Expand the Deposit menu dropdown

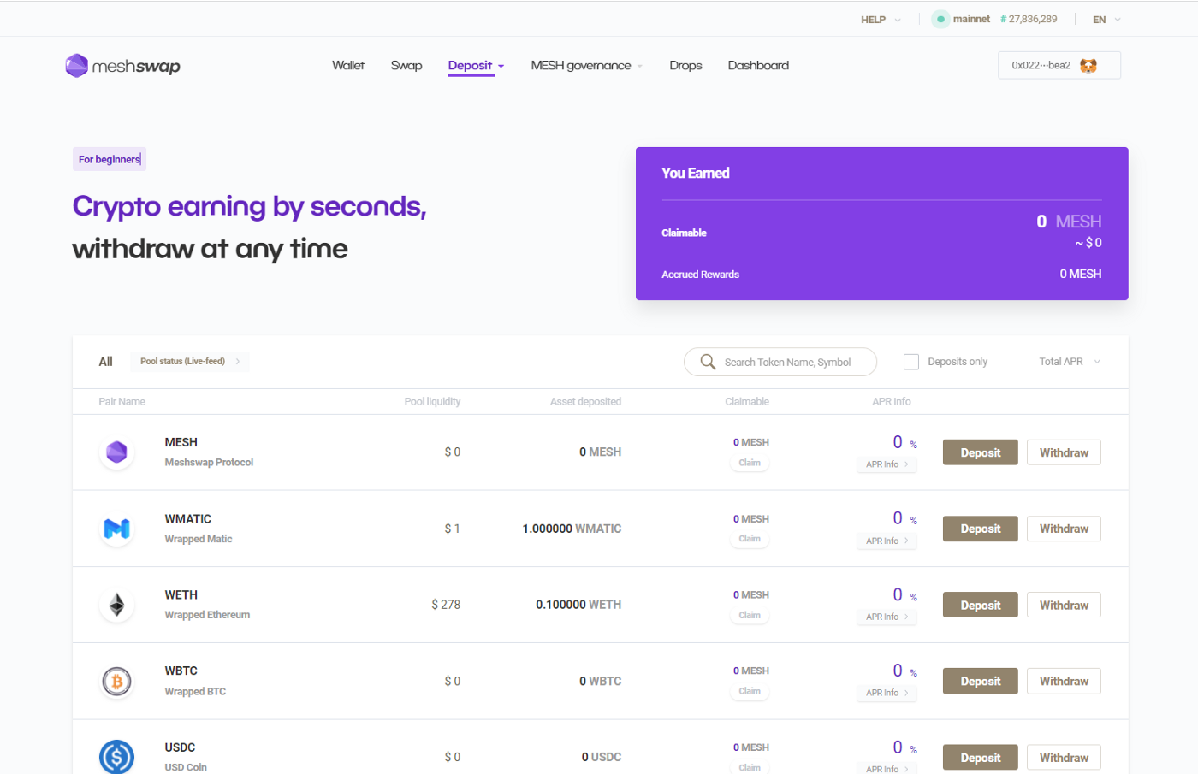pos(476,66)
